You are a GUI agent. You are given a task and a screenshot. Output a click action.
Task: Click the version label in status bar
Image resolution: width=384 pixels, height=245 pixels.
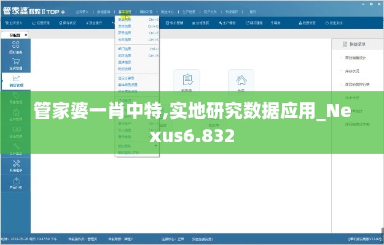pyautogui.click(x=365, y=239)
